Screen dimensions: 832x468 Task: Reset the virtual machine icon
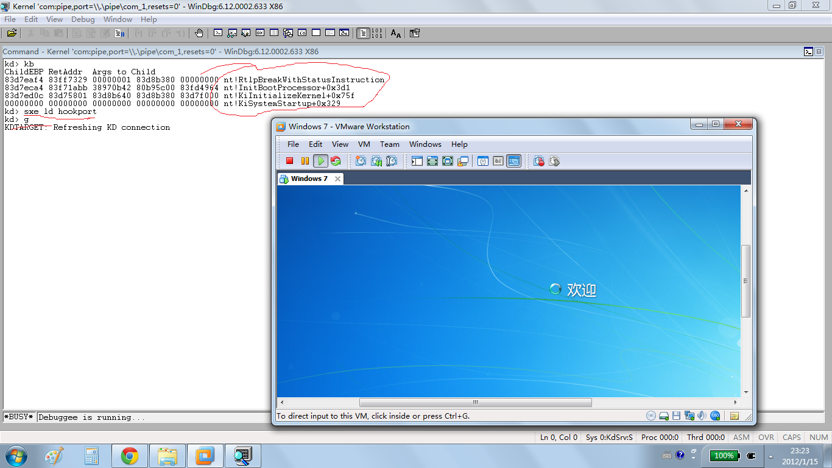(336, 161)
